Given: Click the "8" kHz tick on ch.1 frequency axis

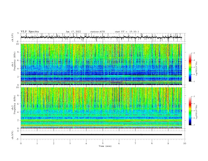Looking at the screenshot, I should pos(18,52).
